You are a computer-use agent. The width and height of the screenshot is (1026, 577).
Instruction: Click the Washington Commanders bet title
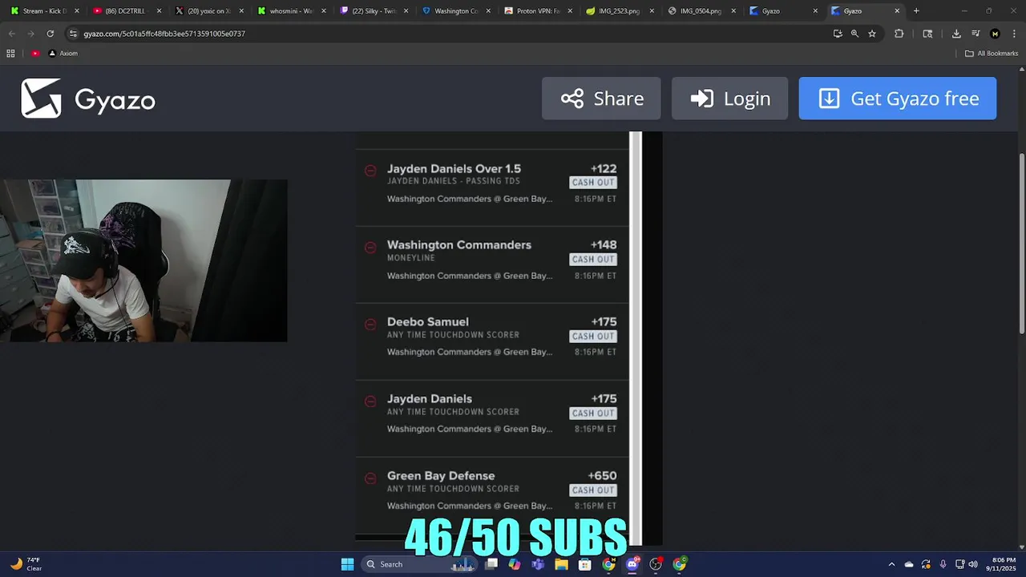click(x=459, y=245)
